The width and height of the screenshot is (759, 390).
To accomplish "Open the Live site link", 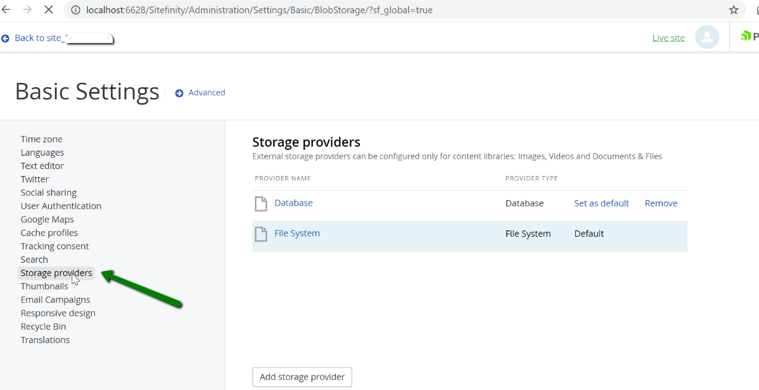I will pos(668,37).
